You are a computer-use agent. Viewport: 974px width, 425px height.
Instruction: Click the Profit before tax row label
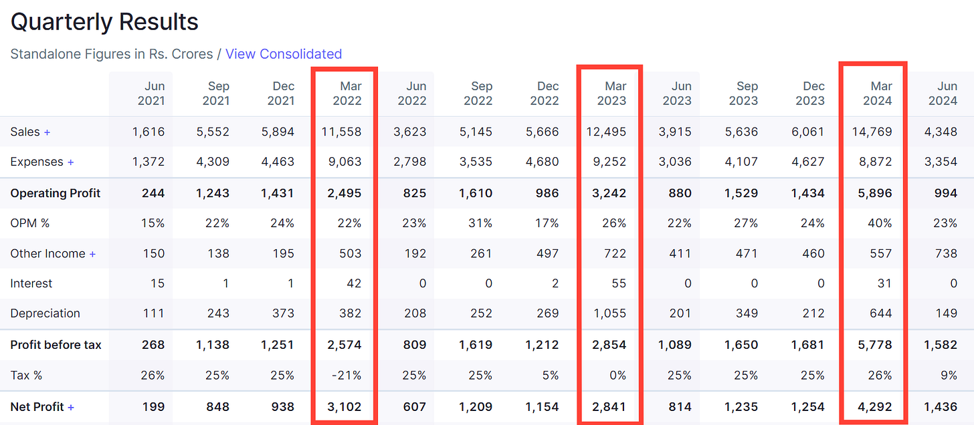[56, 345]
